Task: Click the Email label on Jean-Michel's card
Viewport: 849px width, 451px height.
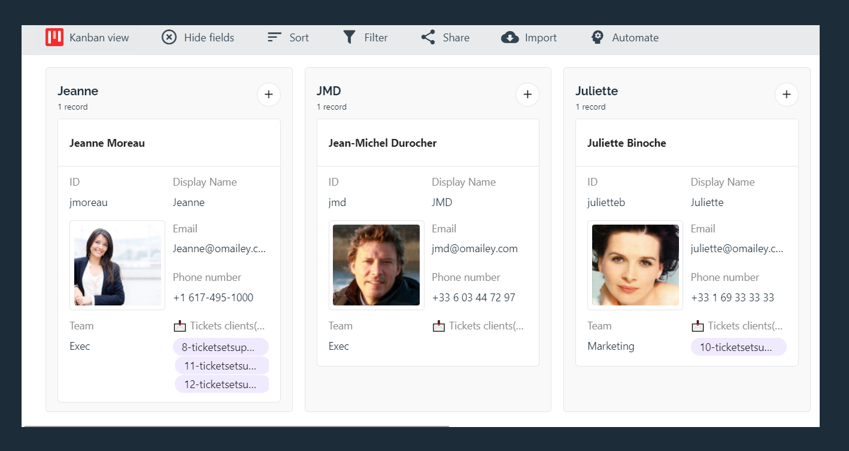Action: tap(444, 229)
